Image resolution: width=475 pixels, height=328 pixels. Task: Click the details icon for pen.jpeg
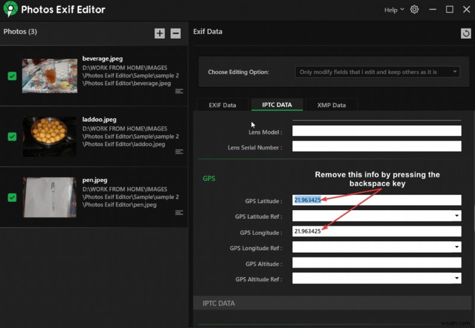pos(179,212)
